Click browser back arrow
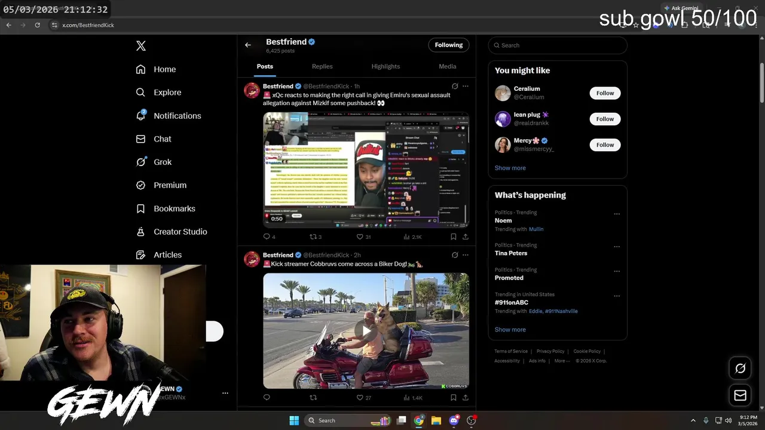This screenshot has height=430, width=765. click(8, 25)
